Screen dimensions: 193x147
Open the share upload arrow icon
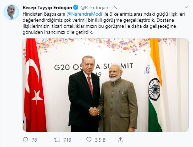click(x=120, y=140)
